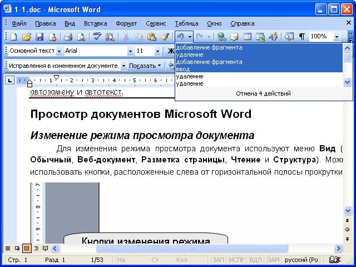Click Next Page double-arrow button
The width and height of the screenshot is (356, 267).
pyautogui.click(x=347, y=239)
